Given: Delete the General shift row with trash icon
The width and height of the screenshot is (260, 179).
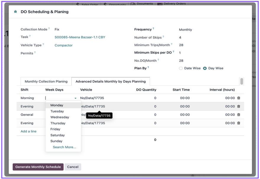Looking at the screenshot, I should point(238,115).
